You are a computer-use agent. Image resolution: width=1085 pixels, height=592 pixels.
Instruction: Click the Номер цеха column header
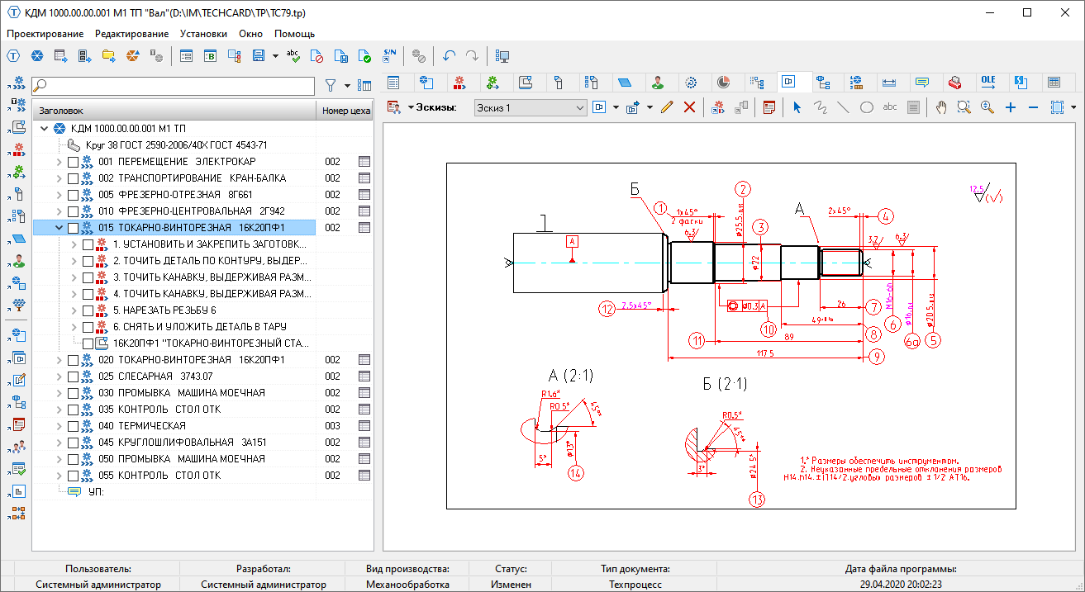pyautogui.click(x=345, y=111)
